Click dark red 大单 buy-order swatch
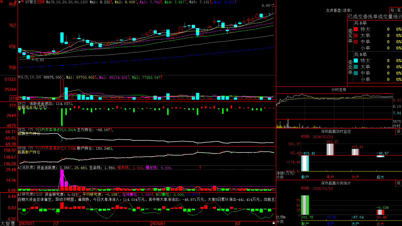 (x=356, y=35)
